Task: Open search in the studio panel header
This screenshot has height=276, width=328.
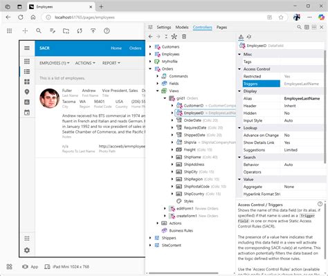Action: tap(299, 27)
